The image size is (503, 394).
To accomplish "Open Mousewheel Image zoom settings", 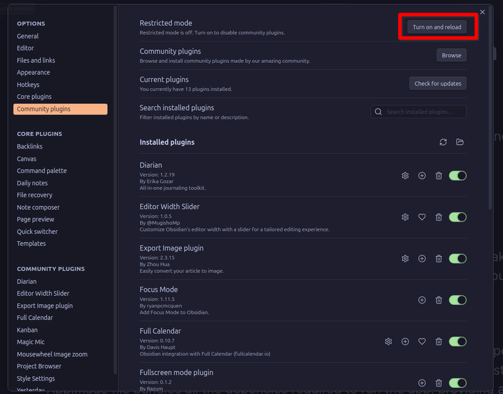I will point(60,354).
